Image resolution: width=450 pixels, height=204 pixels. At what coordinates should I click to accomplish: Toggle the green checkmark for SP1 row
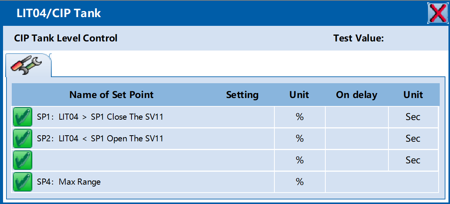[22, 117]
